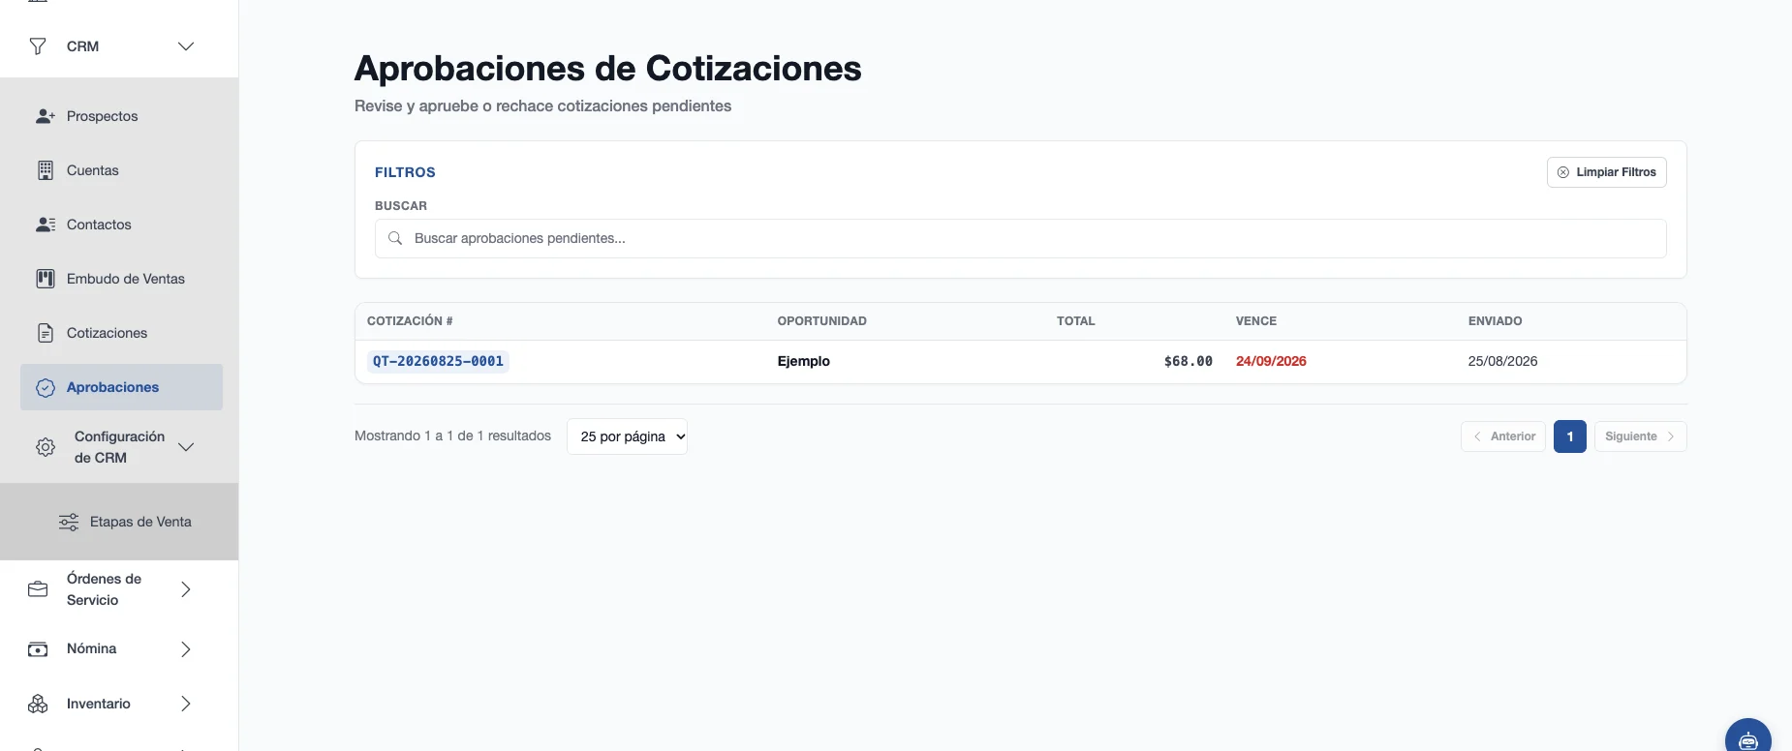Go to Cuentas section
This screenshot has height=751, width=1792.
point(121,170)
